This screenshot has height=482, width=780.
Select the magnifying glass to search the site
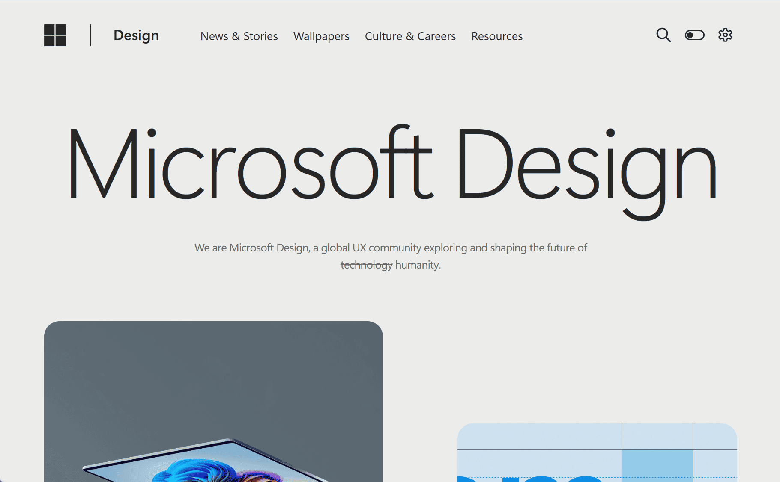(663, 35)
